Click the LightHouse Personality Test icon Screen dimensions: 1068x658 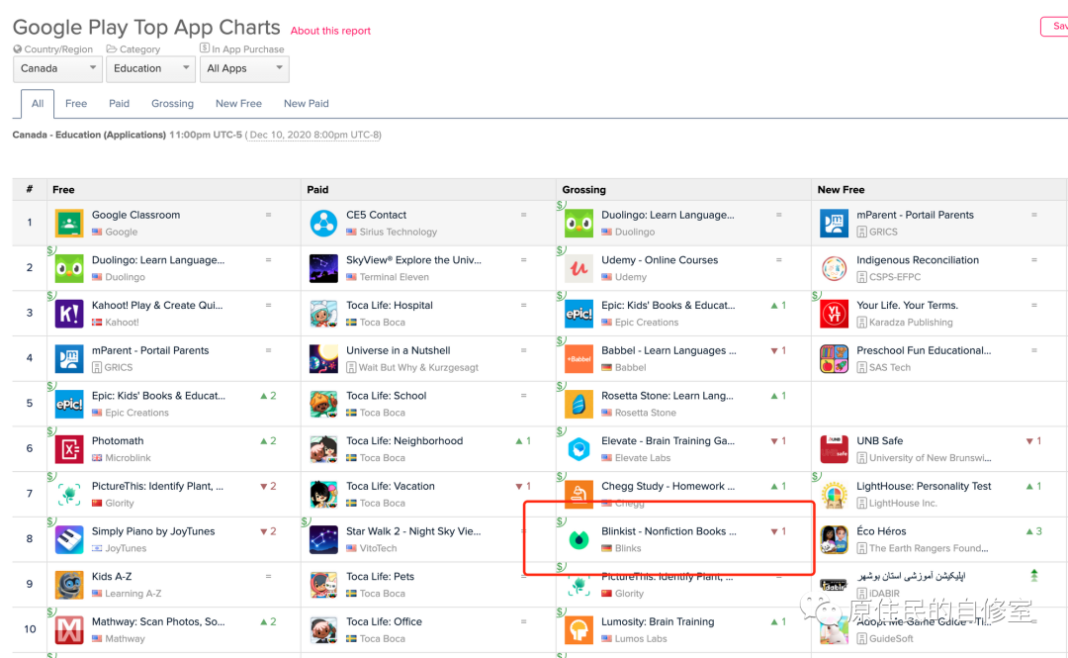click(x=834, y=495)
